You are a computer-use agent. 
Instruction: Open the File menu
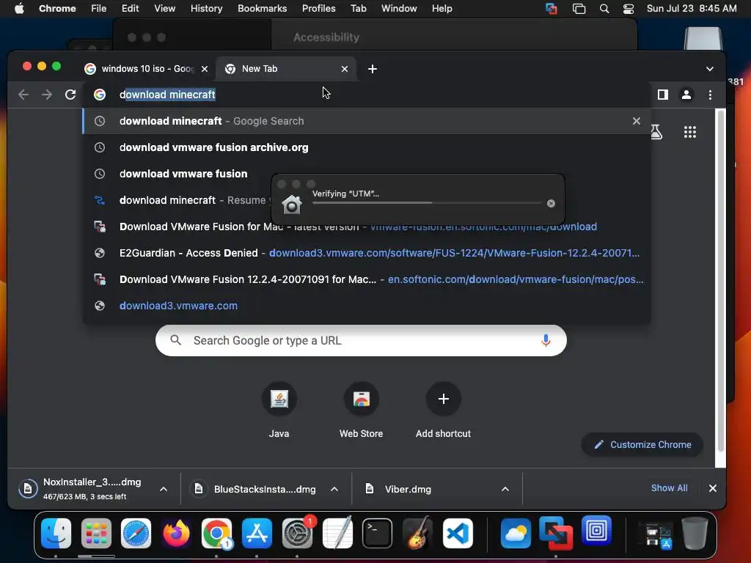point(99,9)
